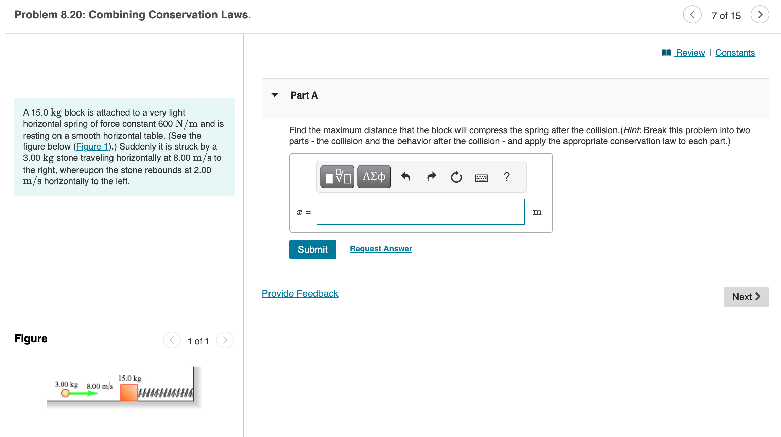Open the Figure 1 link

[x=92, y=146]
